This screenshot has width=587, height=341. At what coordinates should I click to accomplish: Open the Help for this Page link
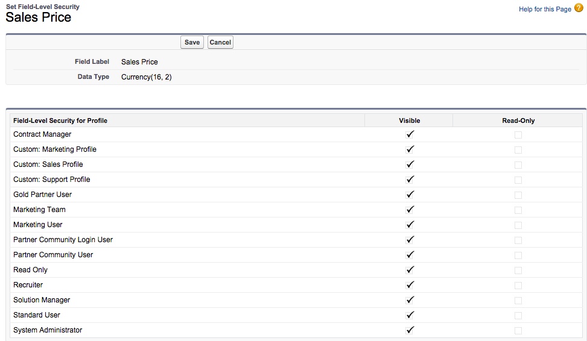point(544,9)
